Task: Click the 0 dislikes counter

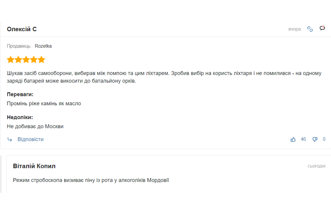Action: [324, 139]
